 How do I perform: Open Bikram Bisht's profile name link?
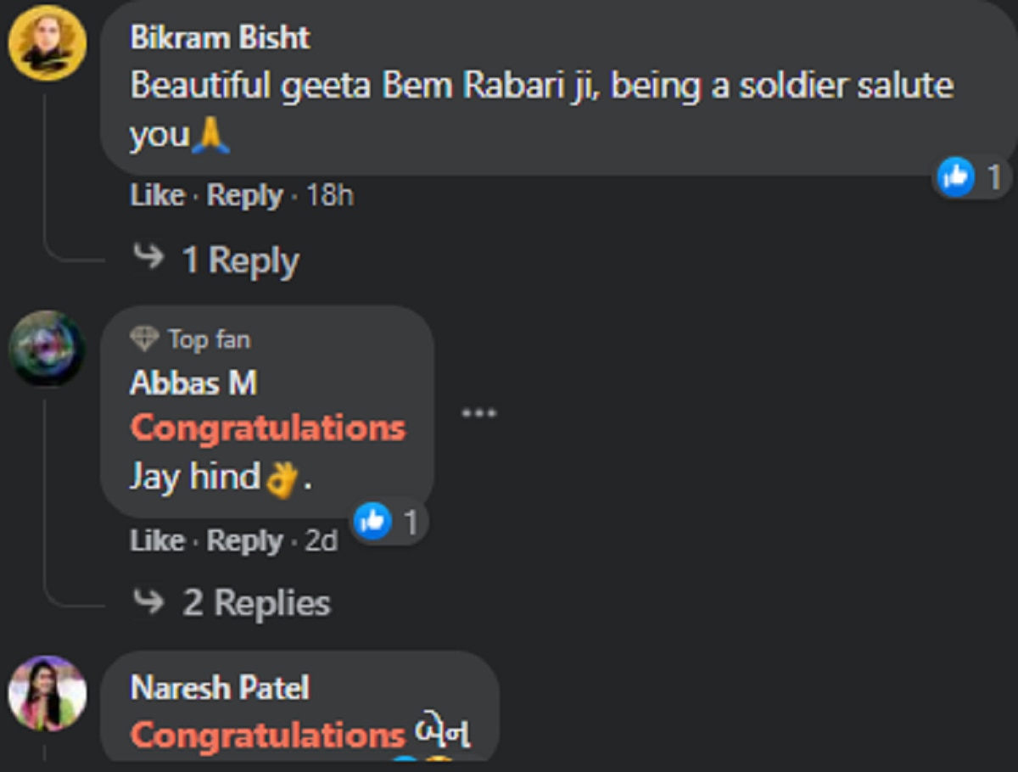220,37
